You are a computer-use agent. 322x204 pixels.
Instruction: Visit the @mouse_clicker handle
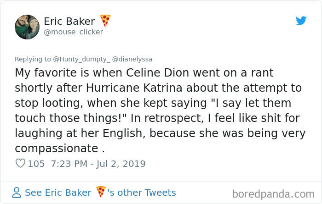(74, 32)
